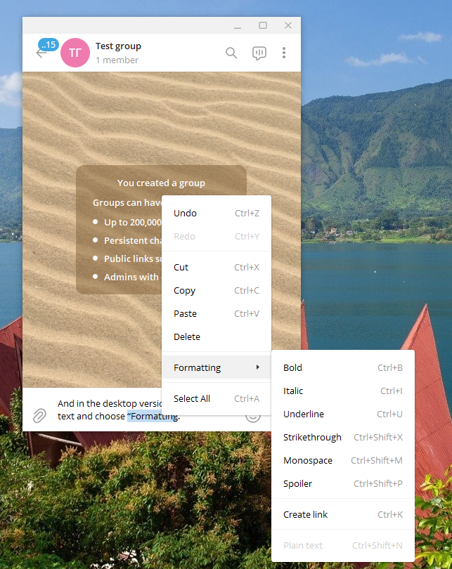Apply Bold formatting to the selection

343,367
